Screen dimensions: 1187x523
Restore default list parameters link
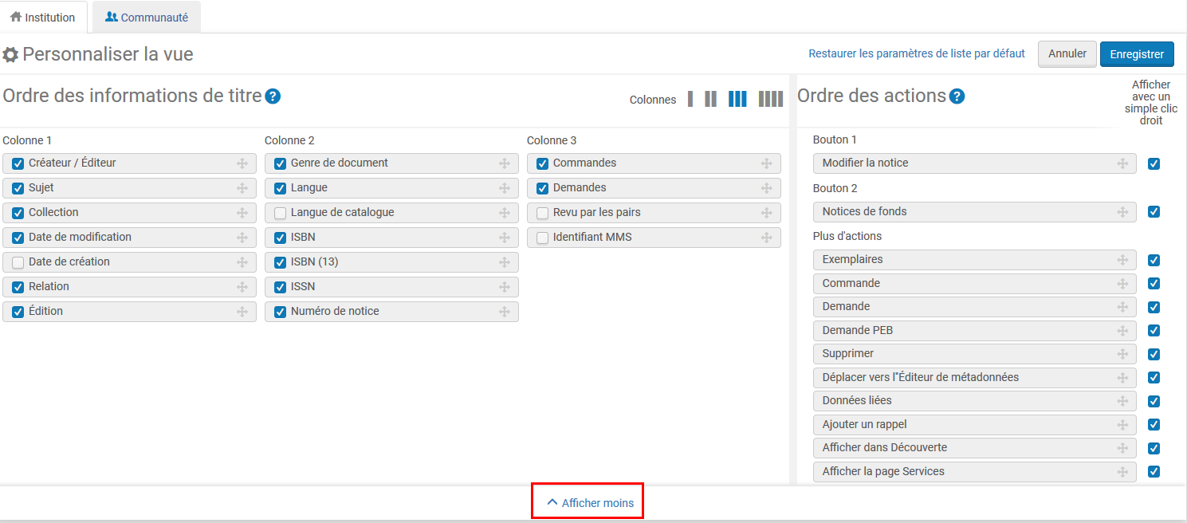916,53
